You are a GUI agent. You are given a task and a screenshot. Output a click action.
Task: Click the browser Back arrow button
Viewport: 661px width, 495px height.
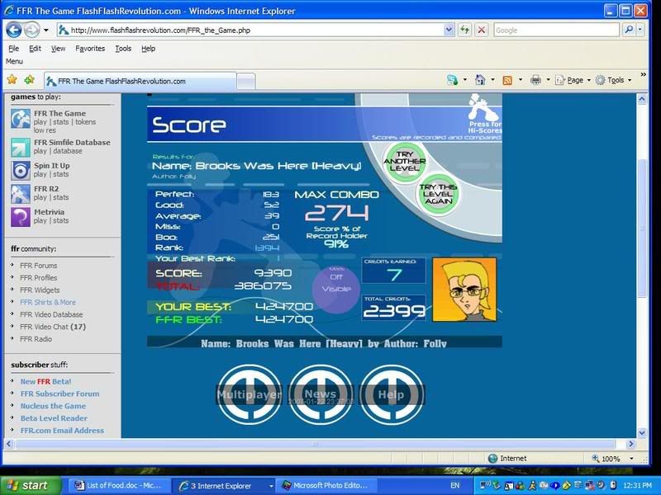(14, 30)
